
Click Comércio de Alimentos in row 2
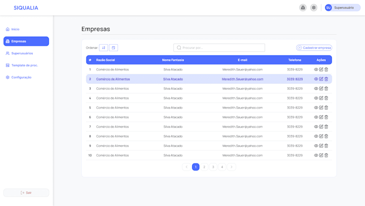113,79
